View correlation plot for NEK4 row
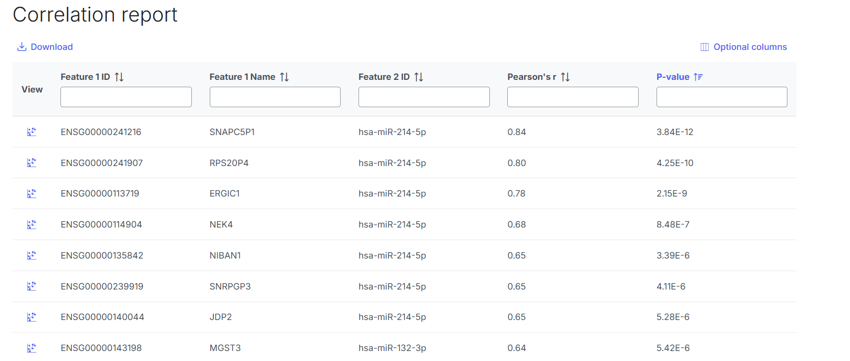Viewport: 850px width, 361px height. pyautogui.click(x=32, y=224)
